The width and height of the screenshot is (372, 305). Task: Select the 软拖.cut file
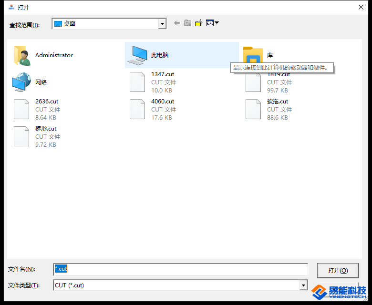[278, 102]
